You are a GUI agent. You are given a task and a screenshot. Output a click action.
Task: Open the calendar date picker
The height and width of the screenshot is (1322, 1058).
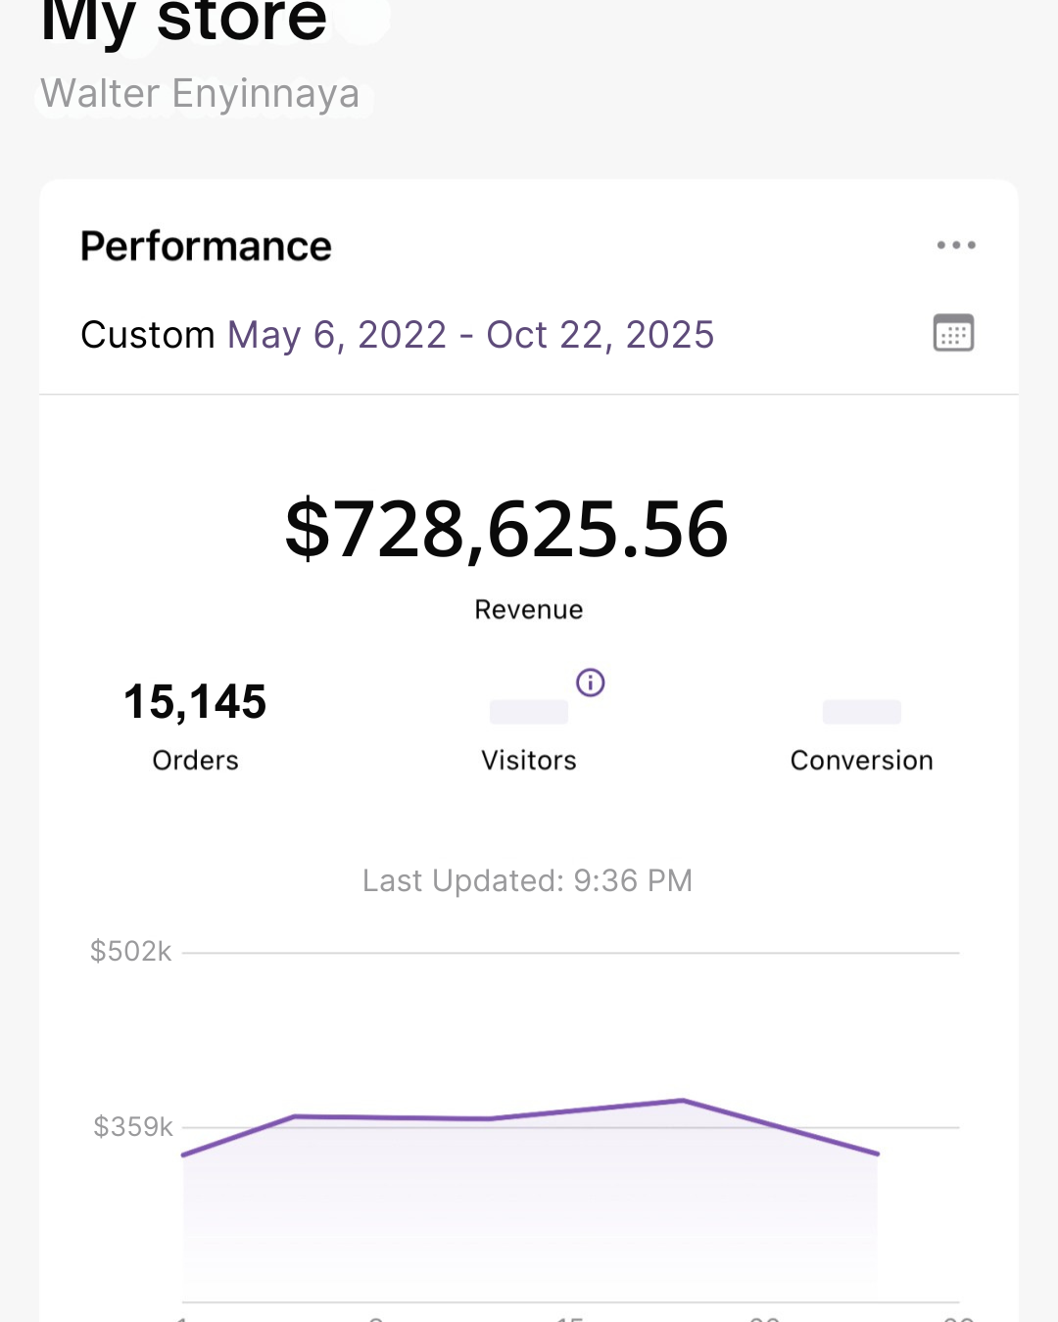point(953,333)
